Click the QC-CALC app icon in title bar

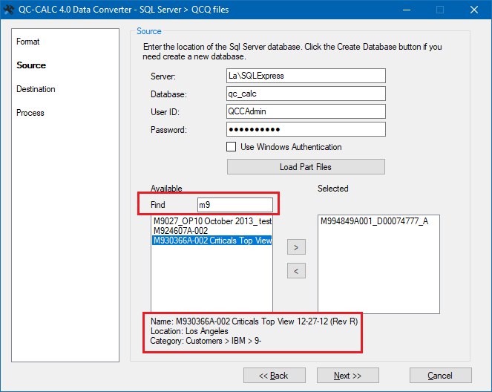(x=10, y=10)
